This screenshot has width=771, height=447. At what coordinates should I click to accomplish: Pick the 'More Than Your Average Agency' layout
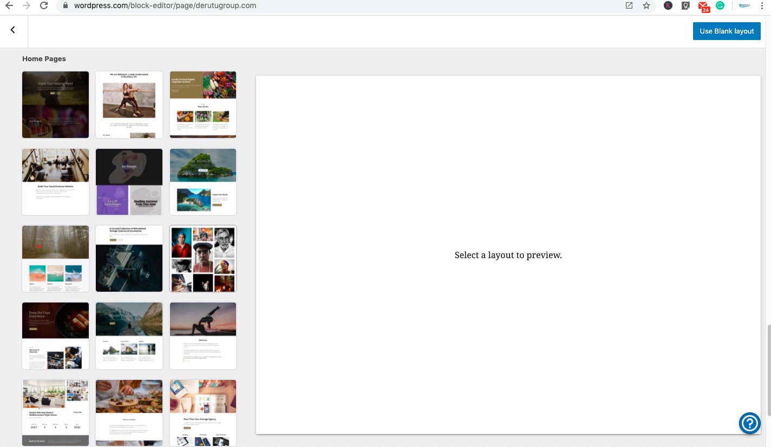point(203,412)
